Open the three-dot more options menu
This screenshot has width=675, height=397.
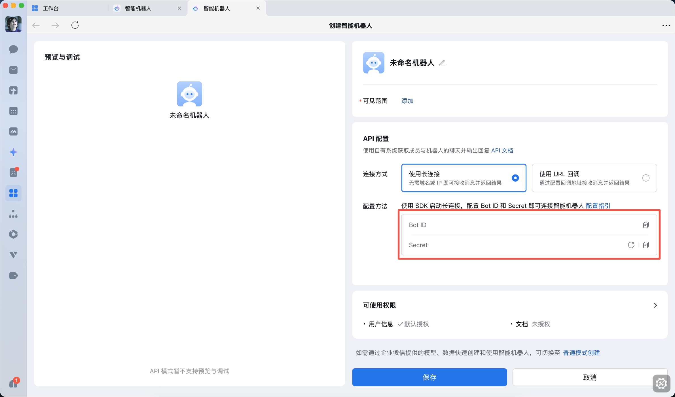(x=666, y=25)
